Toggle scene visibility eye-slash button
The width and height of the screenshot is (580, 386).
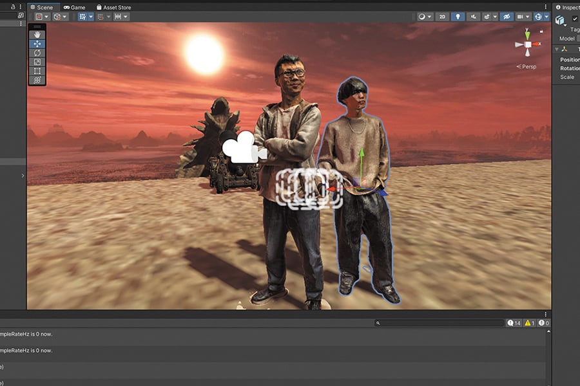coord(507,17)
